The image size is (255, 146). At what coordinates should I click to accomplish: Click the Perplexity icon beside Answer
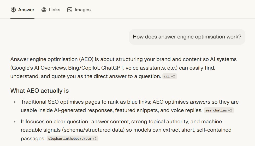coord(13,10)
